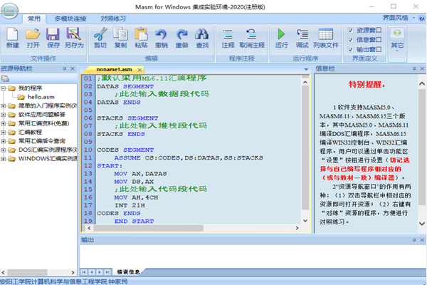Select the noname1.asm editor tab

(114, 70)
